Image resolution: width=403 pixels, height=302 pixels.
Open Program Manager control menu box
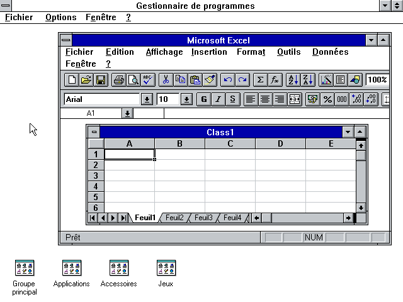(6, 6)
